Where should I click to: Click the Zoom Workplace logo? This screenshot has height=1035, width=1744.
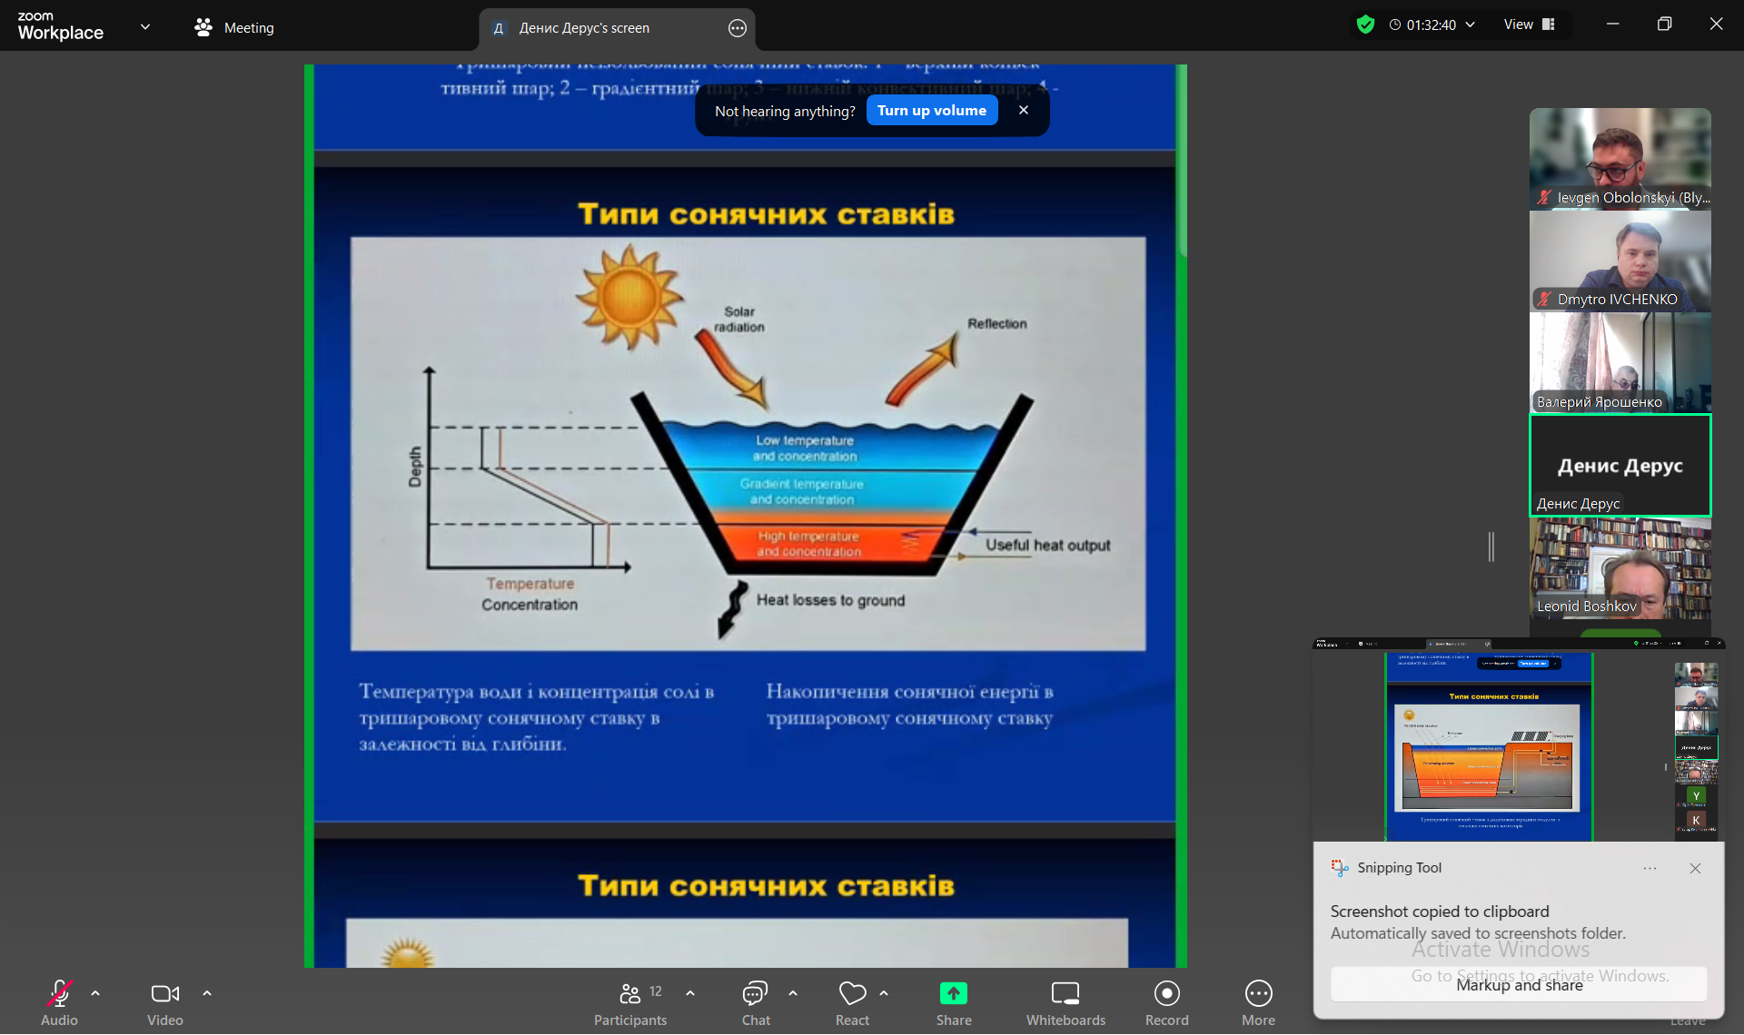coord(60,26)
